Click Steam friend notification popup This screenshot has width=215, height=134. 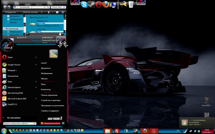tap(197, 122)
